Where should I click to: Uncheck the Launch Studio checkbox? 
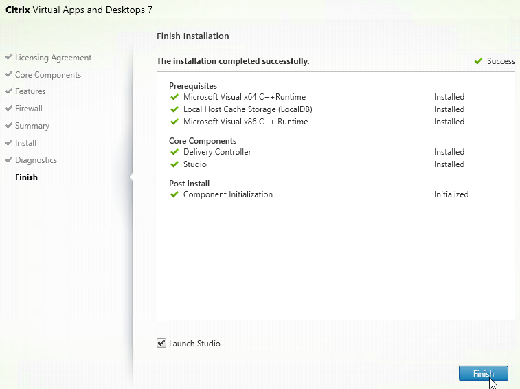coord(161,343)
